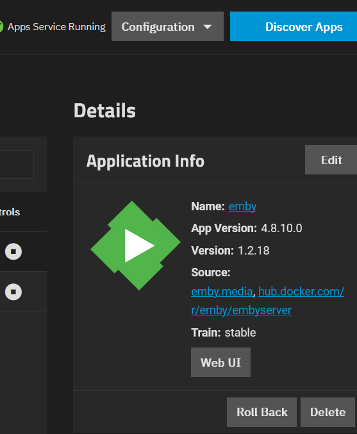Click the green Emby app logo
Image resolution: width=357 pixels, height=434 pixels.
136,246
